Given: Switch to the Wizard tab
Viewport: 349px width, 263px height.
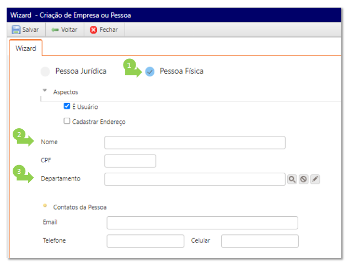Looking at the screenshot, I should [26, 48].
